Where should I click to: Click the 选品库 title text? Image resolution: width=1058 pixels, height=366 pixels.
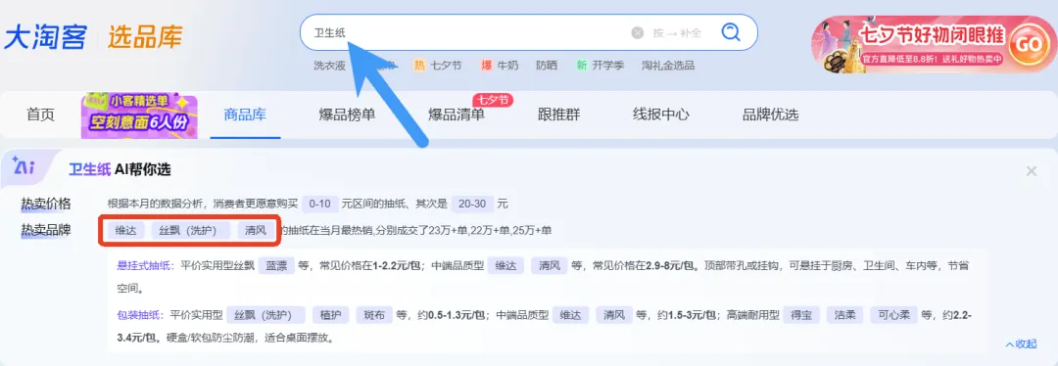(145, 36)
